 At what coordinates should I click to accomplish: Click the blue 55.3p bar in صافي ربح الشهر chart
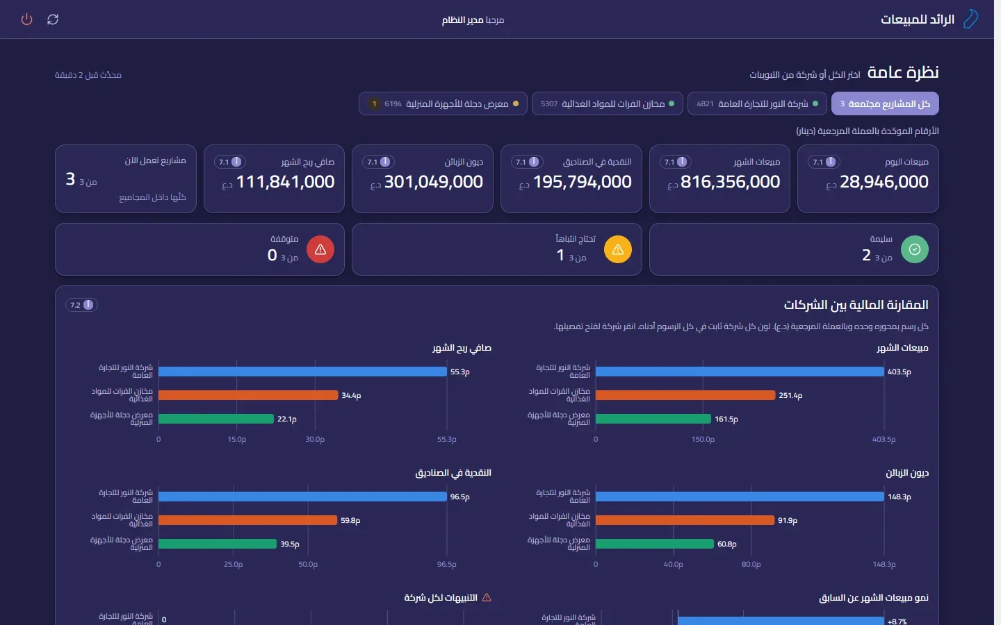click(302, 372)
